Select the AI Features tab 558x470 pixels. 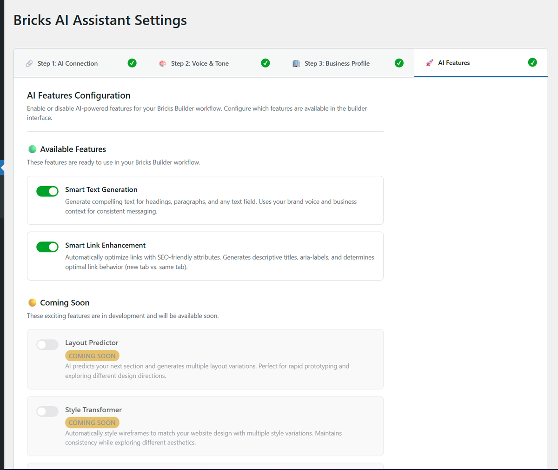[481, 63]
